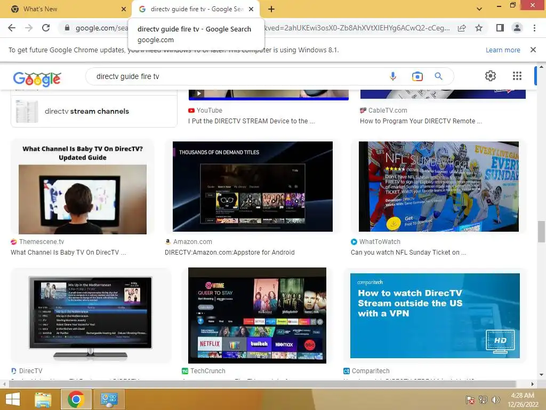Screen dimensions: 546x410
Task: Open YouTube DIRECTV STREAM Device result
Action: point(252,121)
